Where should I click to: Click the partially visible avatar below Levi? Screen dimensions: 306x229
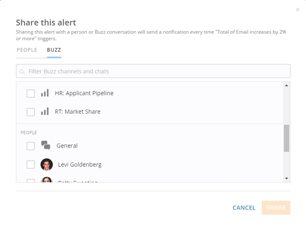(x=46, y=180)
